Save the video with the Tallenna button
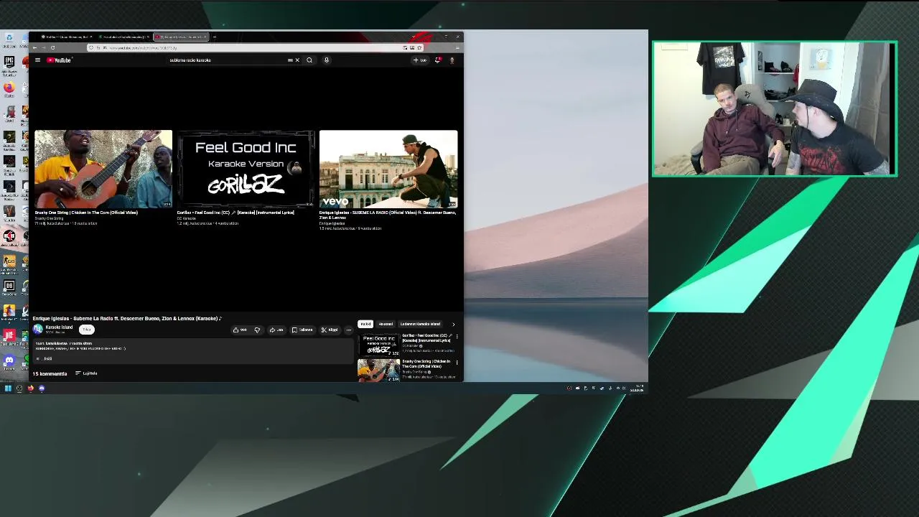The width and height of the screenshot is (919, 517). coord(302,330)
